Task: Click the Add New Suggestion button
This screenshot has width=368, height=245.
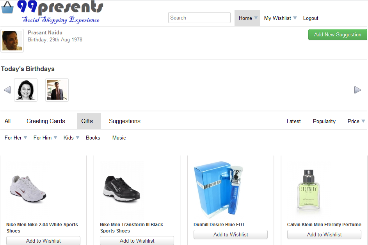Action: pyautogui.click(x=338, y=34)
